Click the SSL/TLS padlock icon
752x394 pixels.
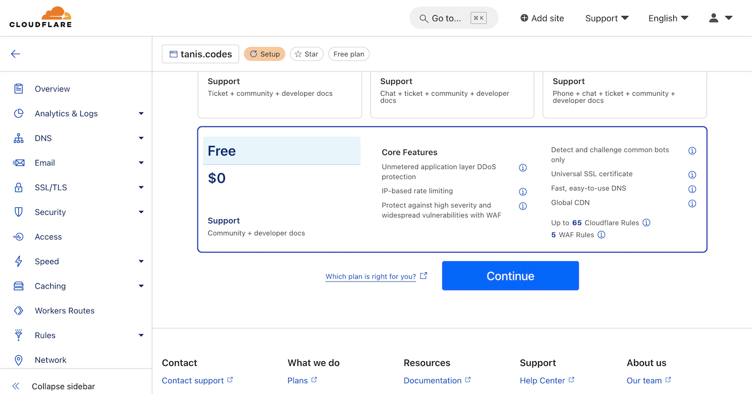pos(18,187)
